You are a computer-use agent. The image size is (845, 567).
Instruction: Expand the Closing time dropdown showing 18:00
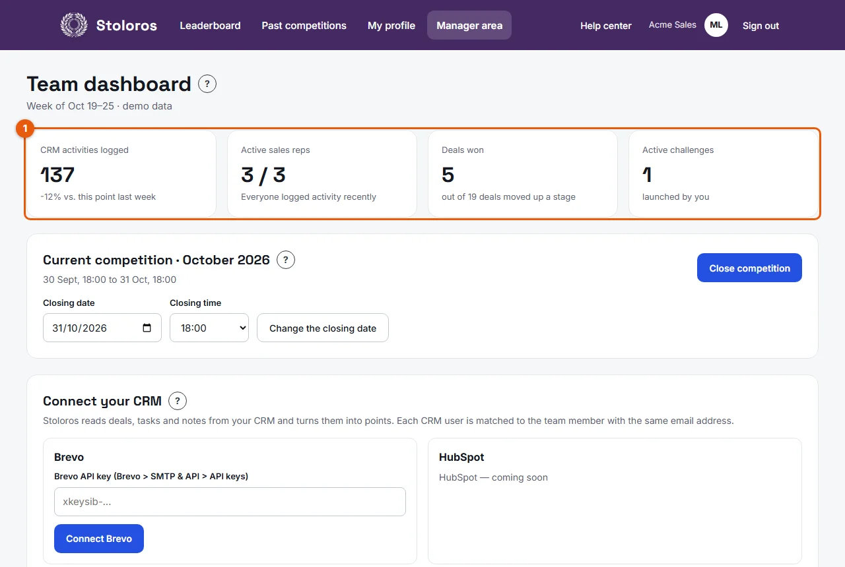click(209, 328)
